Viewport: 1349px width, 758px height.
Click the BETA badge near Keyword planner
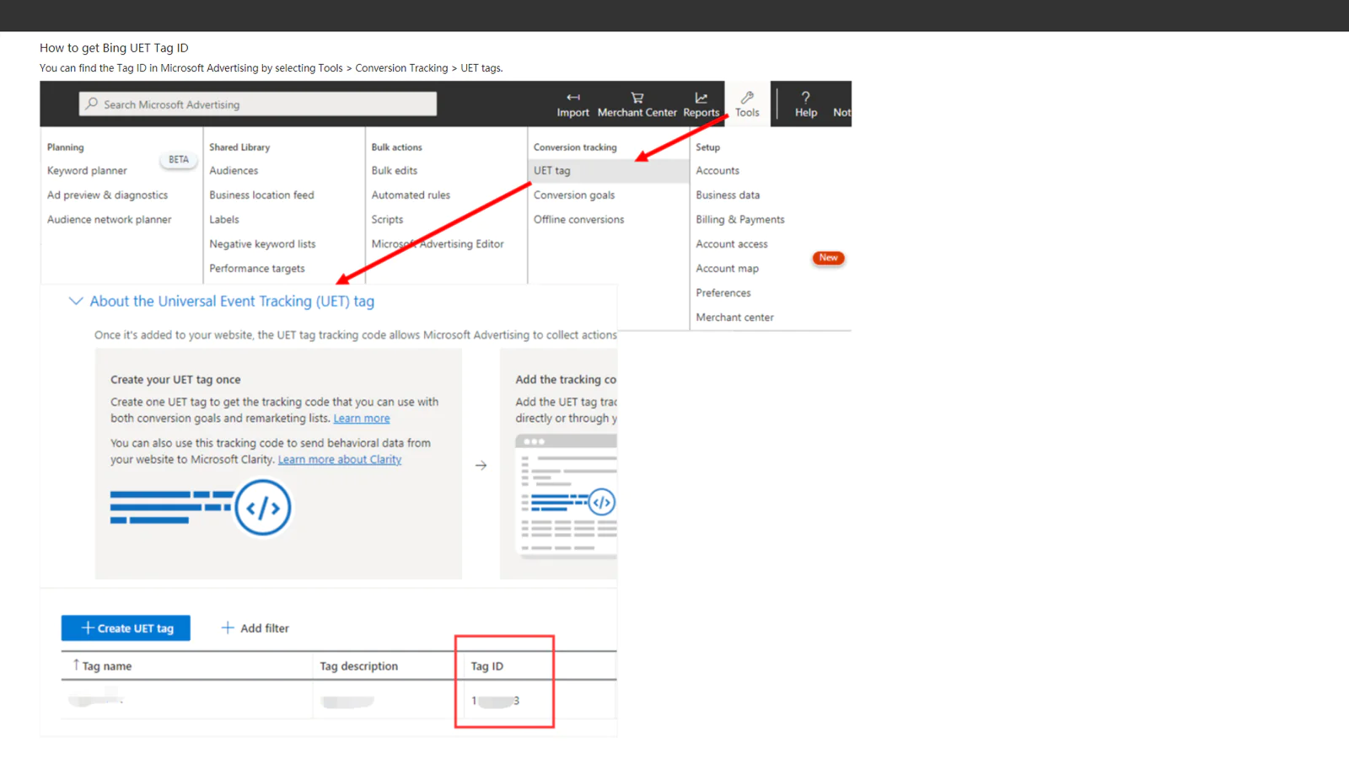(179, 159)
